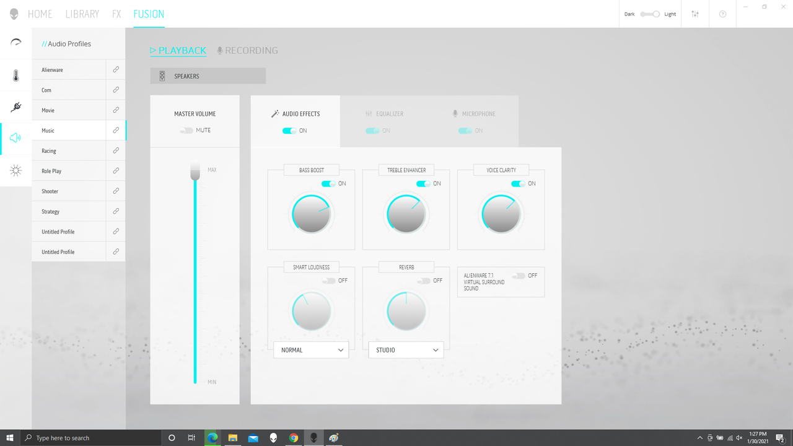This screenshot has width=793, height=446.
Task: Open the Smart Loudness NORMAL dropdown
Action: (311, 350)
